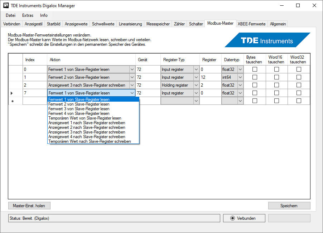Click Gerät field with 72 in row 7
This screenshot has height=233, width=323.
tap(148, 93)
